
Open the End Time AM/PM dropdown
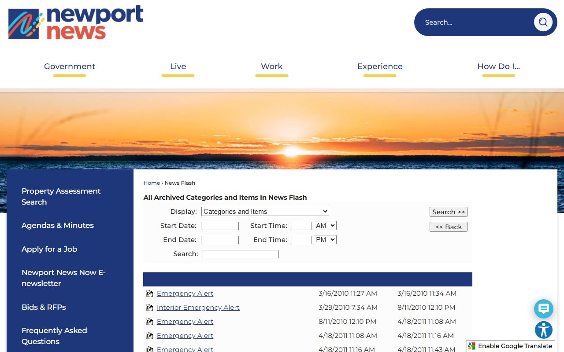point(325,240)
